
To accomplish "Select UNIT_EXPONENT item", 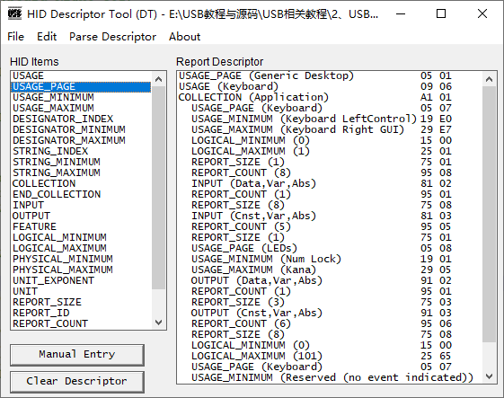I will 81,280.
